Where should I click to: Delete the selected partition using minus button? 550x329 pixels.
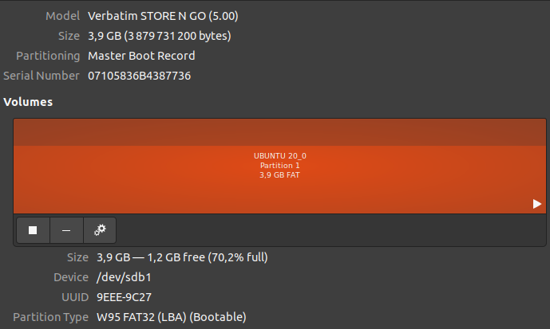point(66,230)
